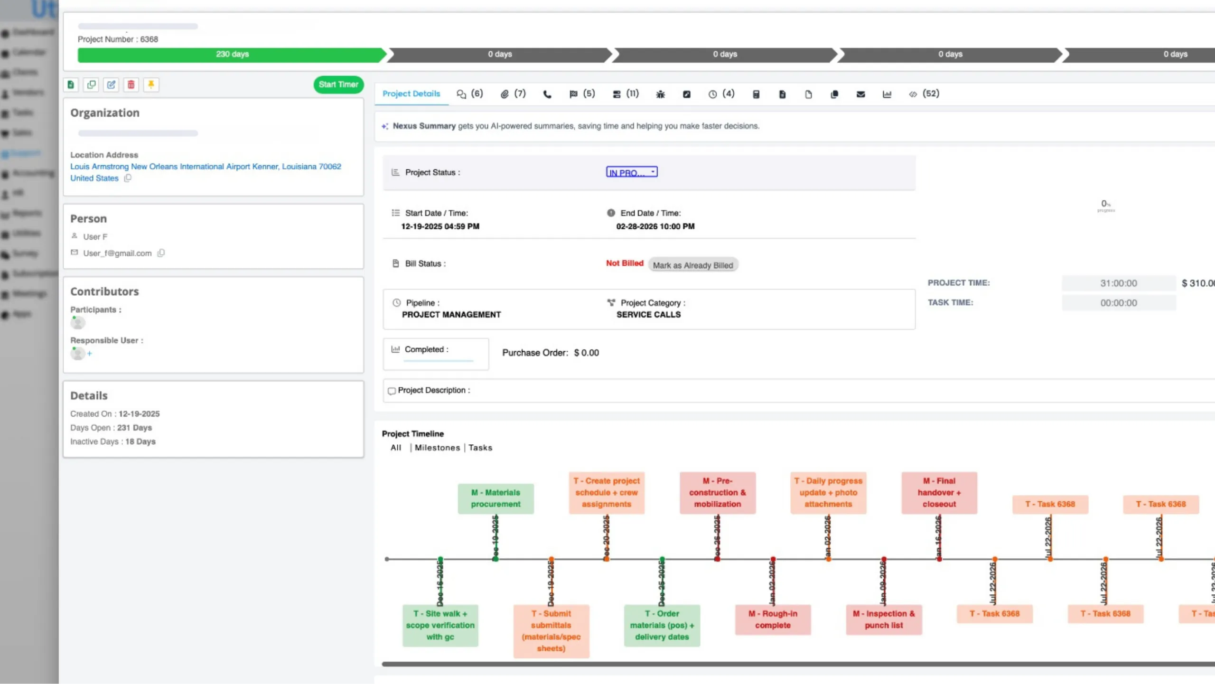The width and height of the screenshot is (1215, 684).
Task: Click the green 230 days stage bar
Action: (232, 55)
